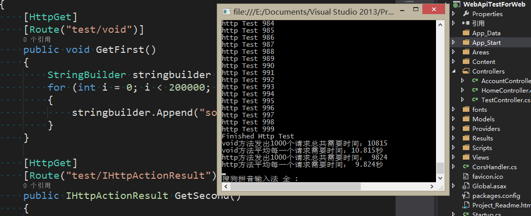This screenshot has width=531, height=216.
Task: Click the Providers folder icon
Action: [466, 128]
